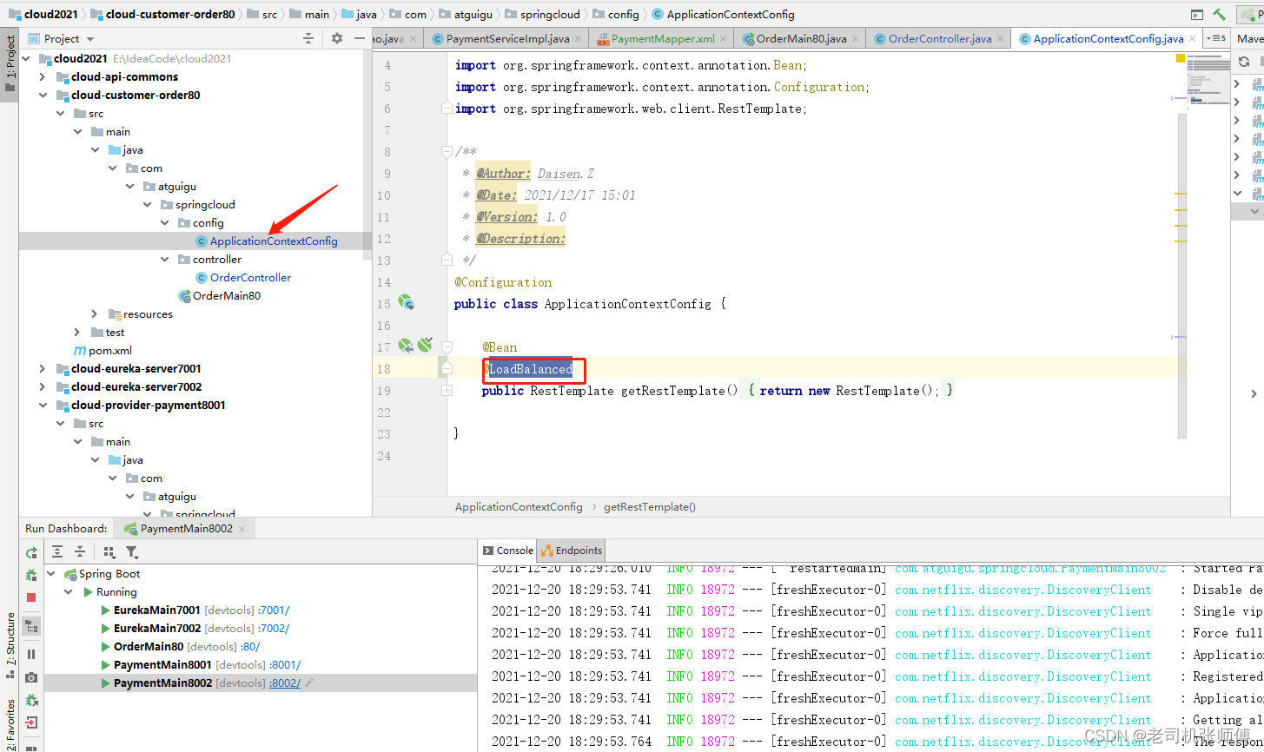Click the bean navigation gutter icon on line 17
Viewport: 1264px width, 752px height.
[406, 346]
